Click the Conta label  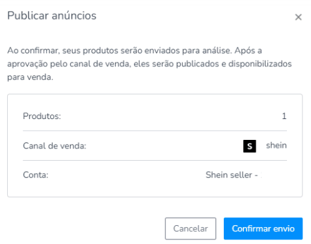[x=36, y=175]
